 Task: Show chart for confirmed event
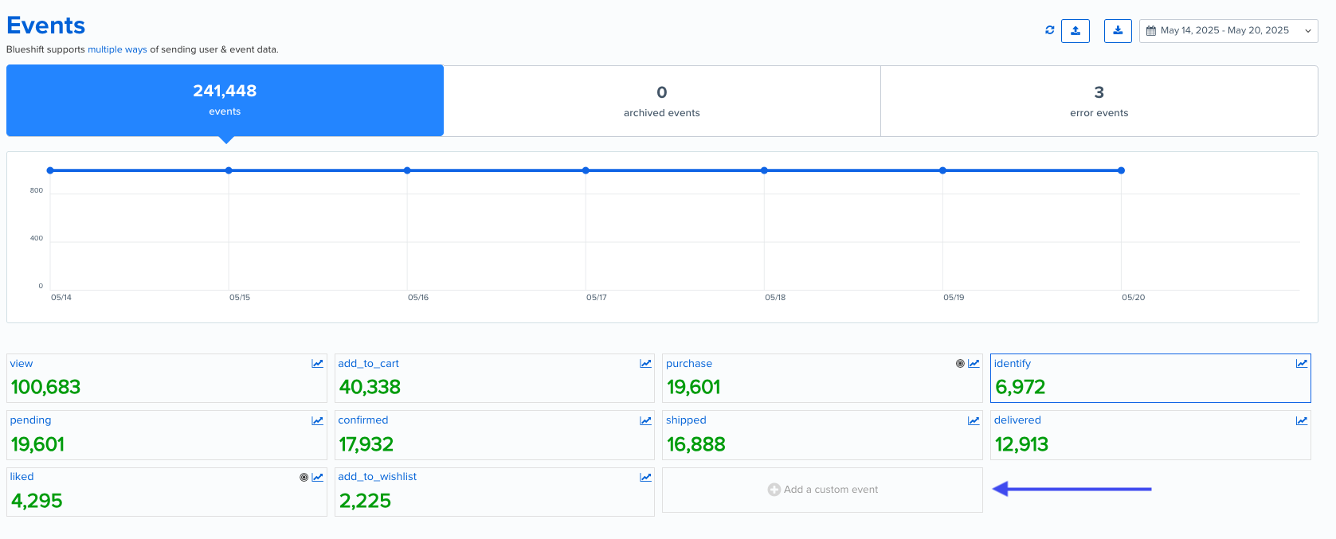tap(645, 420)
